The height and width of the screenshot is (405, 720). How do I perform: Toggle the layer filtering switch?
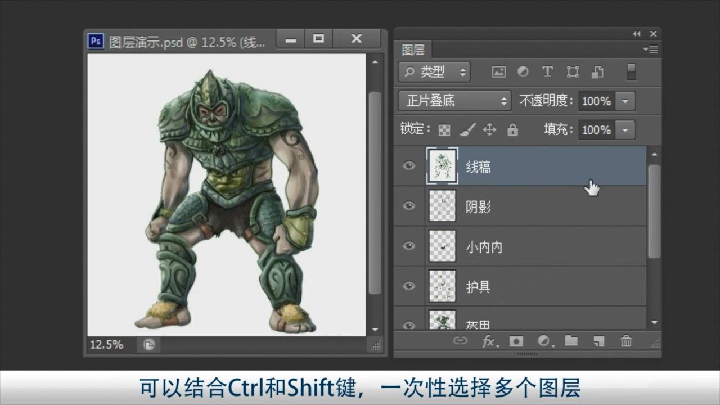pos(631,71)
